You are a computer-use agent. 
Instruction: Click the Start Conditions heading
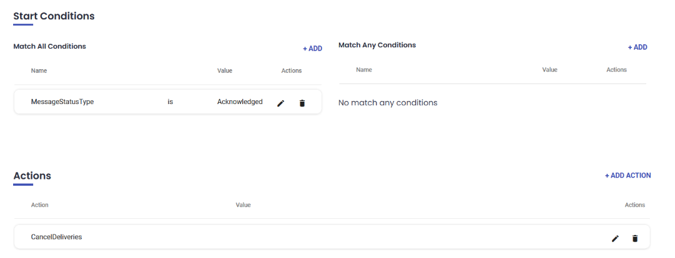(x=54, y=16)
